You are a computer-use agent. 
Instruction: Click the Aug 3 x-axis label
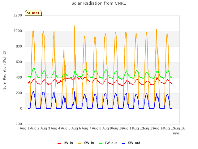45,128
